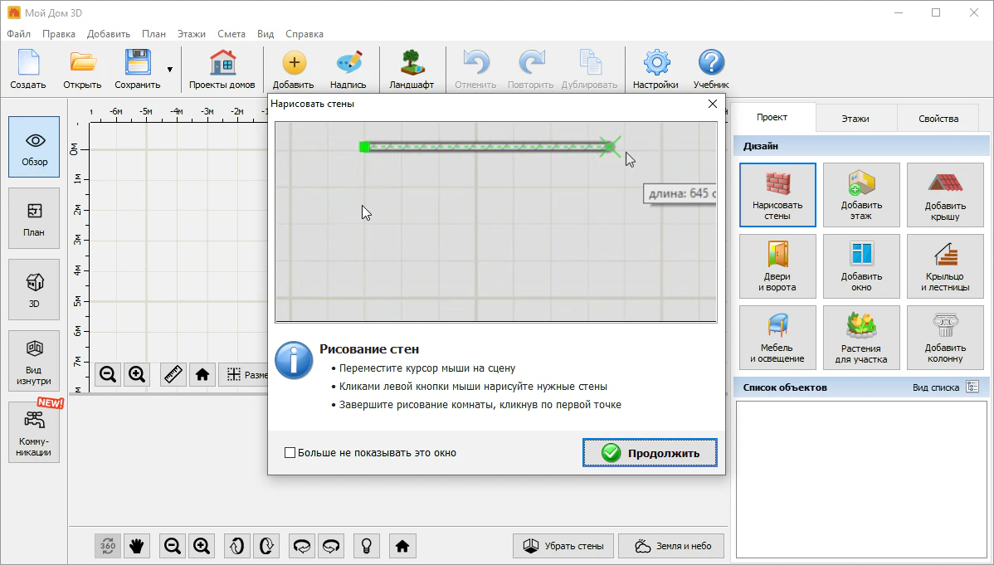This screenshot has height=565, width=994.
Task: Select Крыльцо и лестницы tile
Action: coord(945,266)
